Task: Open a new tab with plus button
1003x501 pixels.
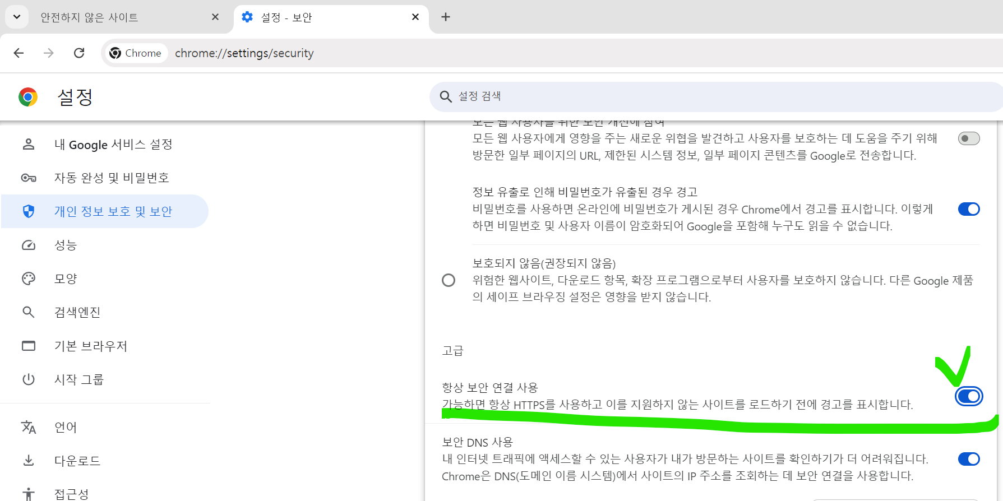Action: tap(446, 17)
